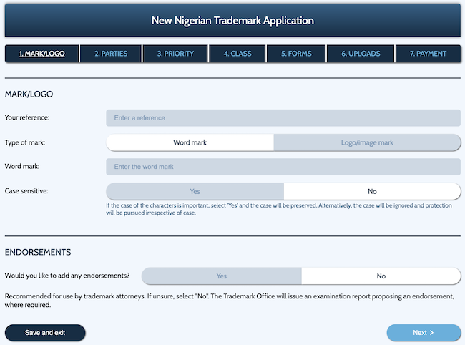Click the trademark attorneys recommendation note

click(x=229, y=301)
